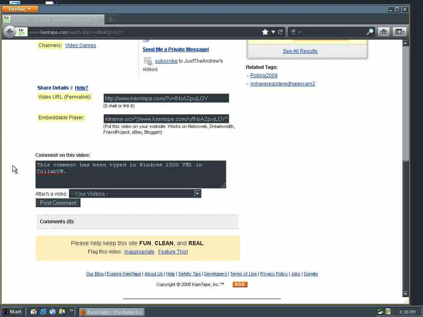
Task: Click the subscribe icon beside subscribe link
Action: click(148, 61)
